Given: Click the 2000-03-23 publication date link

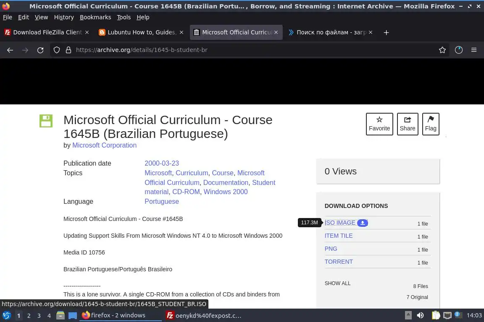Looking at the screenshot, I should tap(162, 164).
